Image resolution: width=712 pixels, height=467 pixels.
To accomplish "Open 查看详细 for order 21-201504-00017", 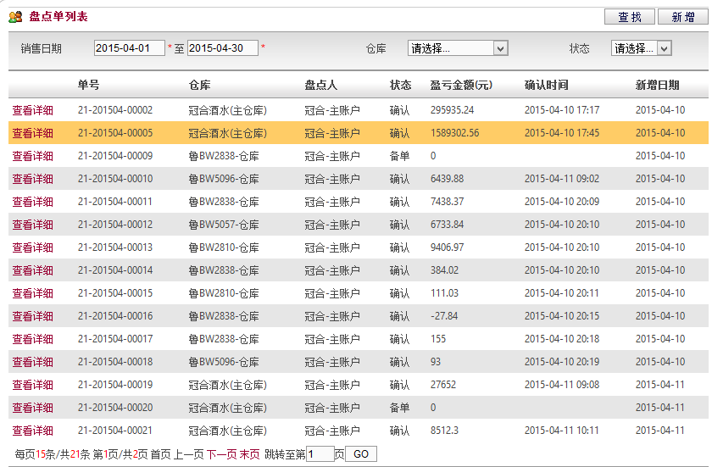I will (33, 339).
